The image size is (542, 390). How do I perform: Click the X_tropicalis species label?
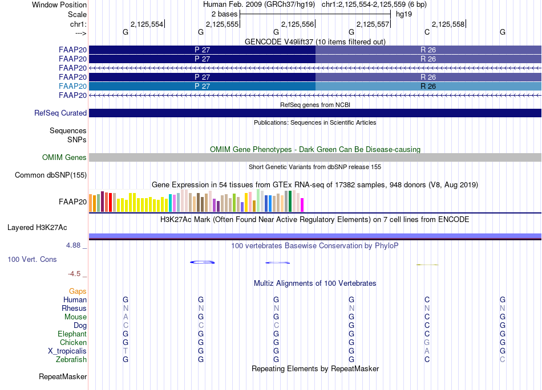coord(67,351)
